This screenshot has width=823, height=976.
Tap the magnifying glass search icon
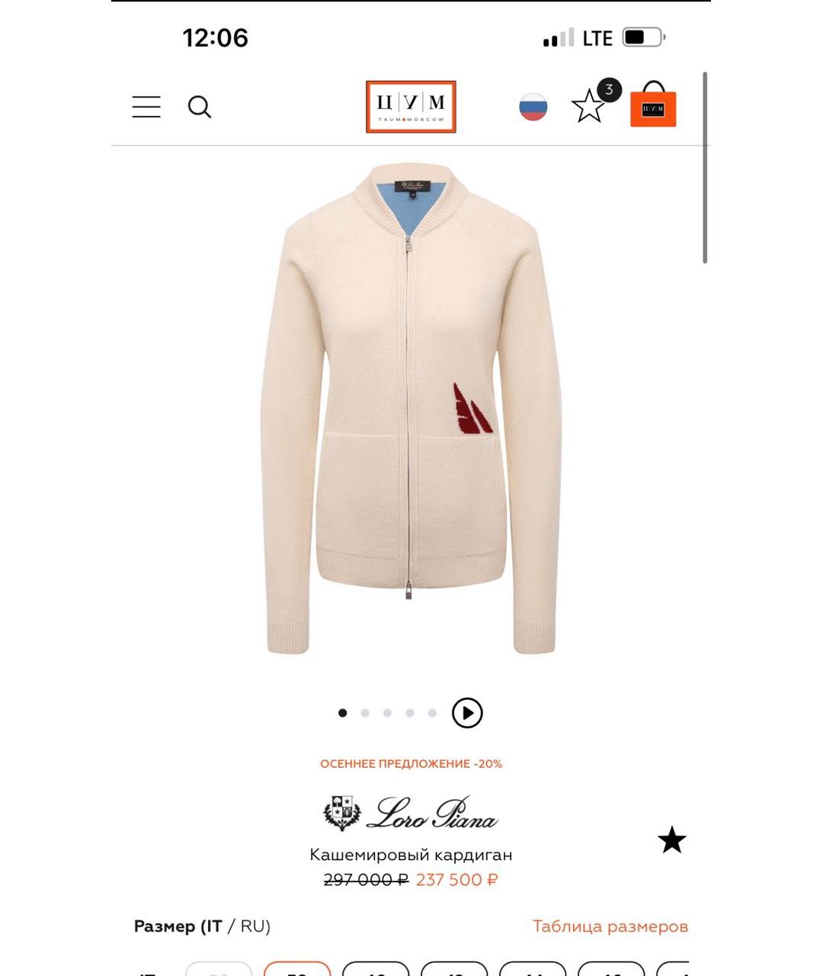click(x=200, y=107)
